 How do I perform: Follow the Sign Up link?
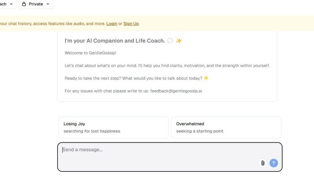pyautogui.click(x=131, y=24)
